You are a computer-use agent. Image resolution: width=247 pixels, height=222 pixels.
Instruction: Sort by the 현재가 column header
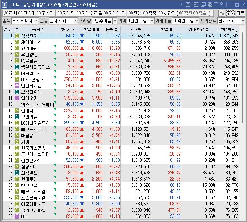point(68,29)
